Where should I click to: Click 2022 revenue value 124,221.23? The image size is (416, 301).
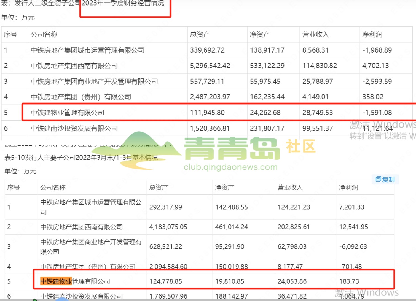point(294,207)
